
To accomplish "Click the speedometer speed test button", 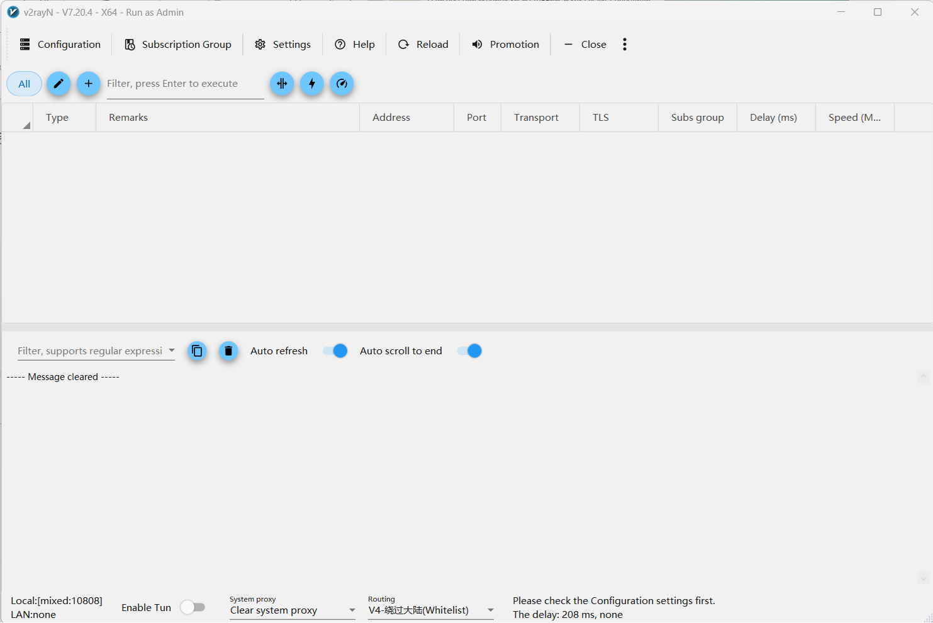I will [x=342, y=84].
